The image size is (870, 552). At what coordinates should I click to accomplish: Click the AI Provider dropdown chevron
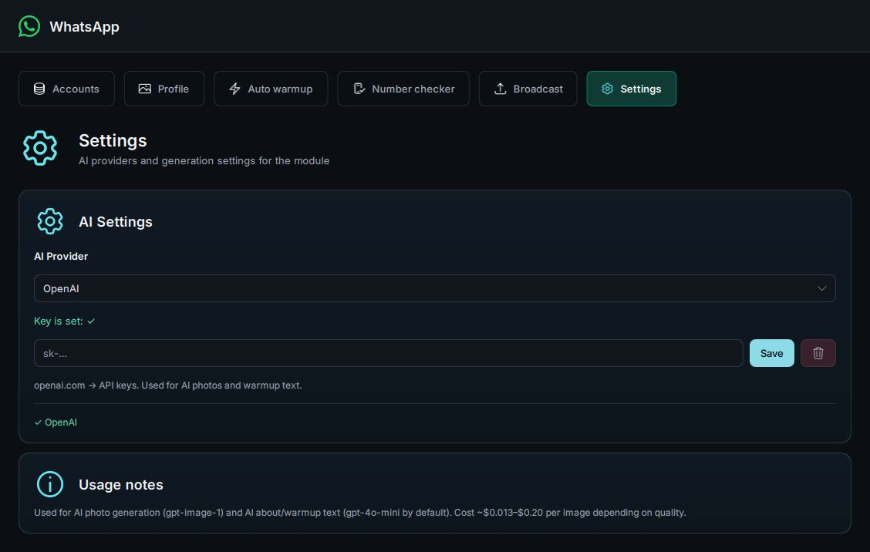pyautogui.click(x=821, y=288)
